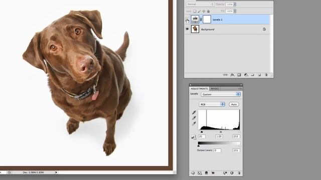This screenshot has height=180, width=321.
Task: Clip adjustment to layer below icon
Action: (x=206, y=173)
